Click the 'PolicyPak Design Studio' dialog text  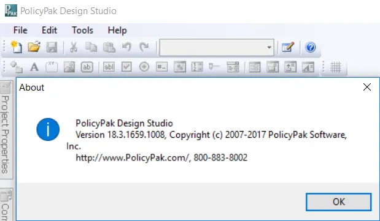(125, 123)
